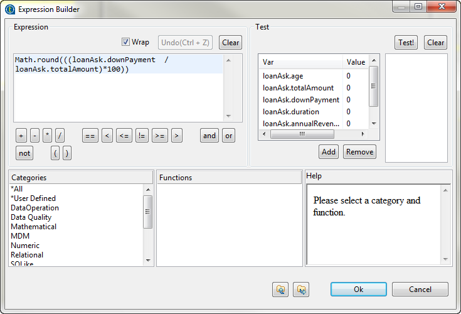Click the export expression folder icon
The image size is (461, 314).
coord(302,289)
